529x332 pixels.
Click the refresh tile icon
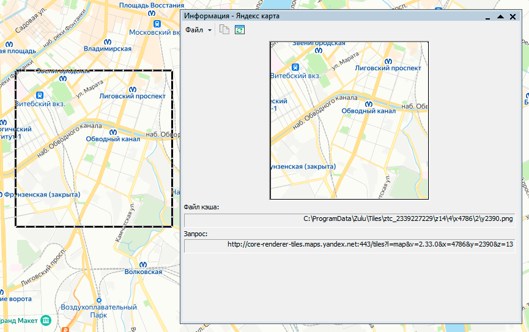click(x=240, y=30)
